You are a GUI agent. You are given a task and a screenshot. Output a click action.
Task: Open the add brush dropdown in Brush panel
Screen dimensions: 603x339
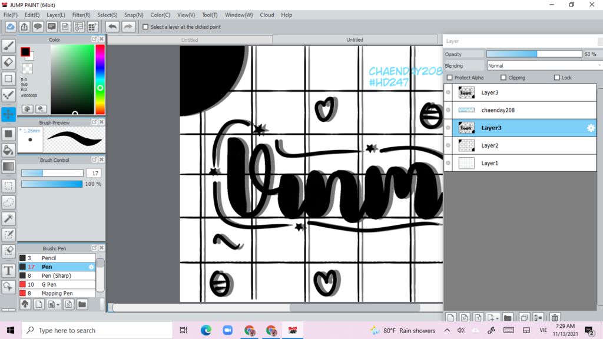pyautogui.click(x=58, y=305)
